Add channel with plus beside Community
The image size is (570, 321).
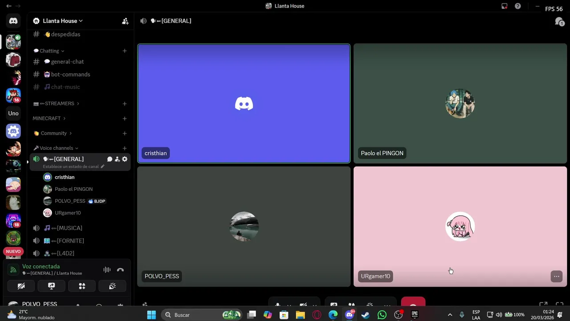[125, 133]
